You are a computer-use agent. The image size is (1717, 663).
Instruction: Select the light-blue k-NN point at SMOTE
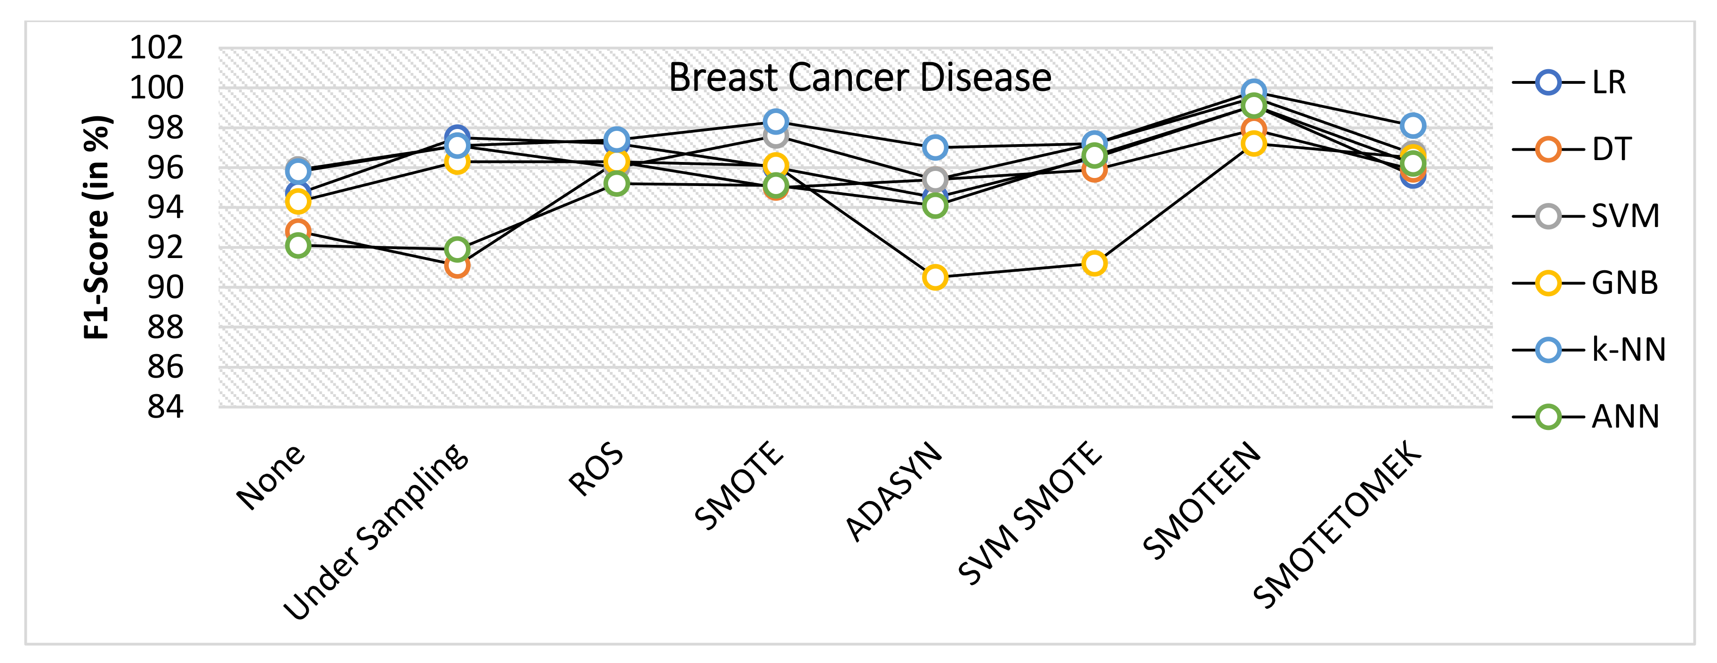(x=775, y=121)
